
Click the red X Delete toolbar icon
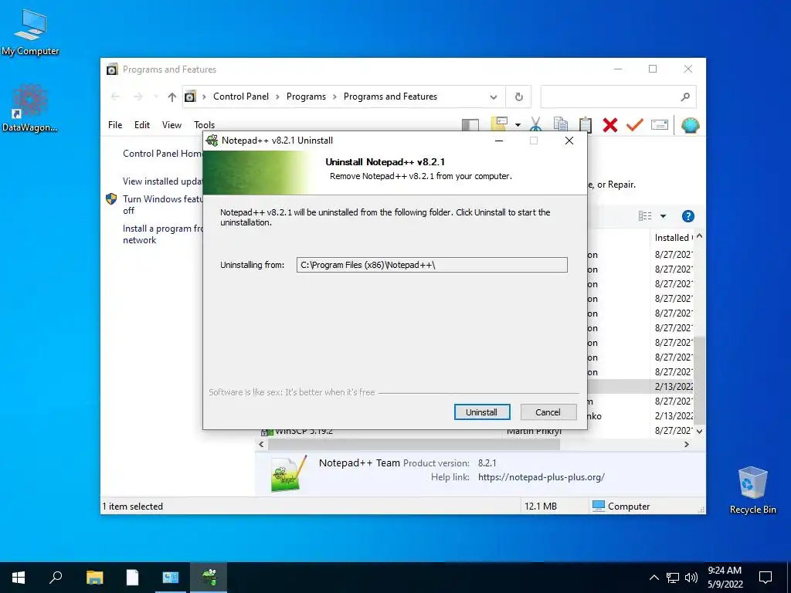(x=610, y=124)
